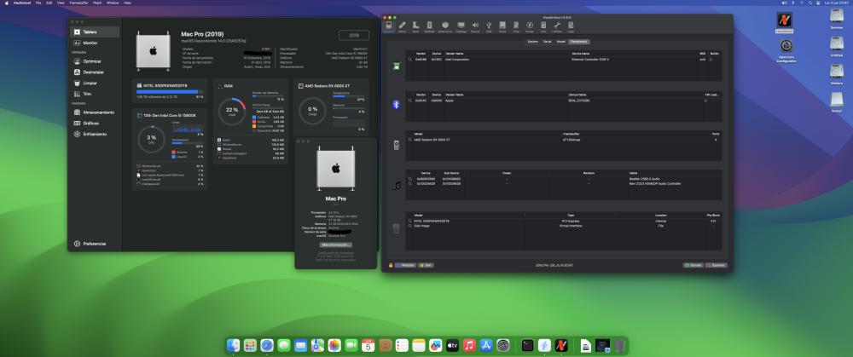Open the Calc section in Hackintool

(543, 26)
